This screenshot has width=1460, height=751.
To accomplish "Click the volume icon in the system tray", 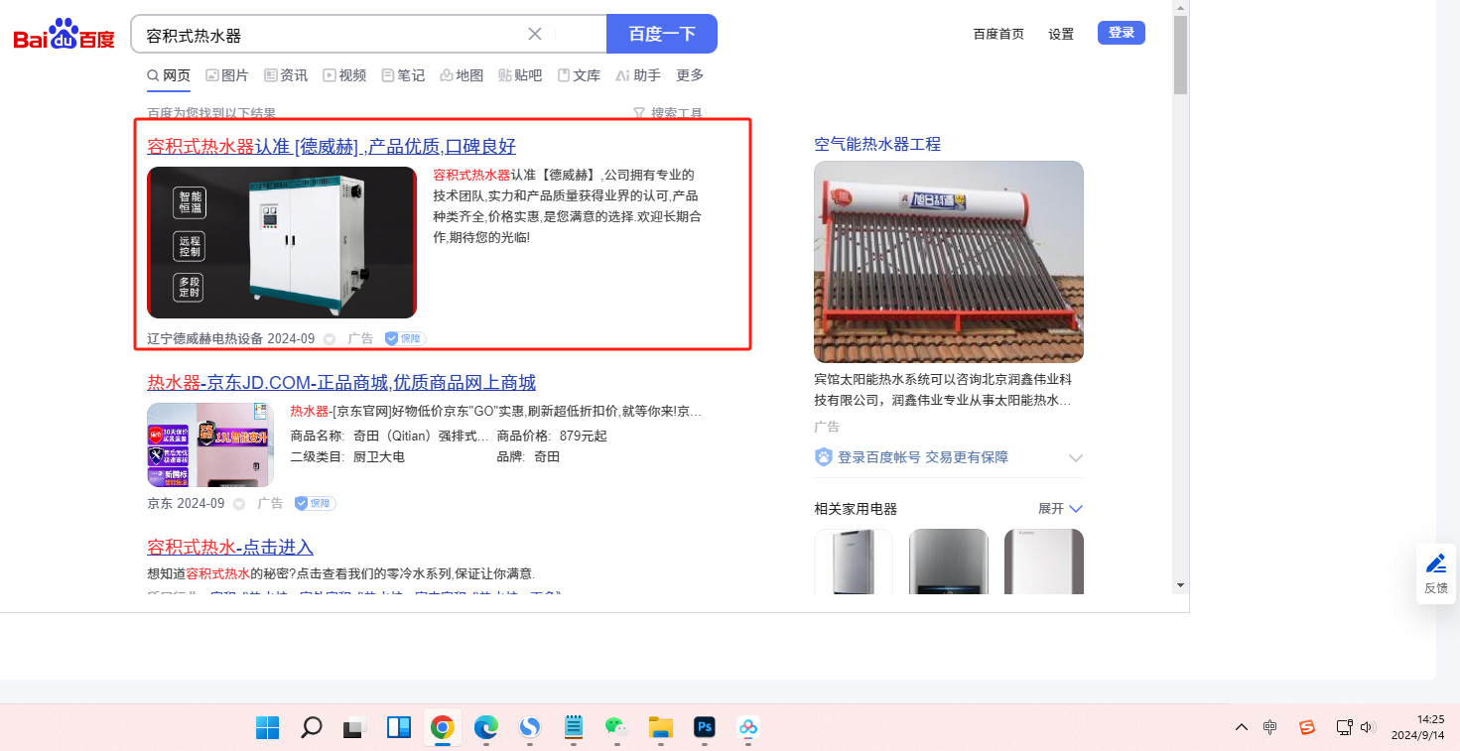I will [x=1368, y=727].
